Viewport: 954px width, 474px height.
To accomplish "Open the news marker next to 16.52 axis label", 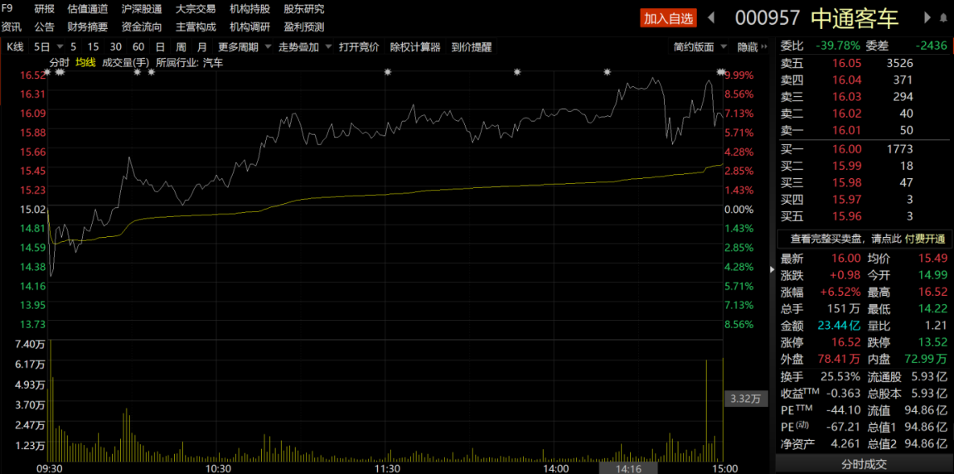I will (x=48, y=72).
